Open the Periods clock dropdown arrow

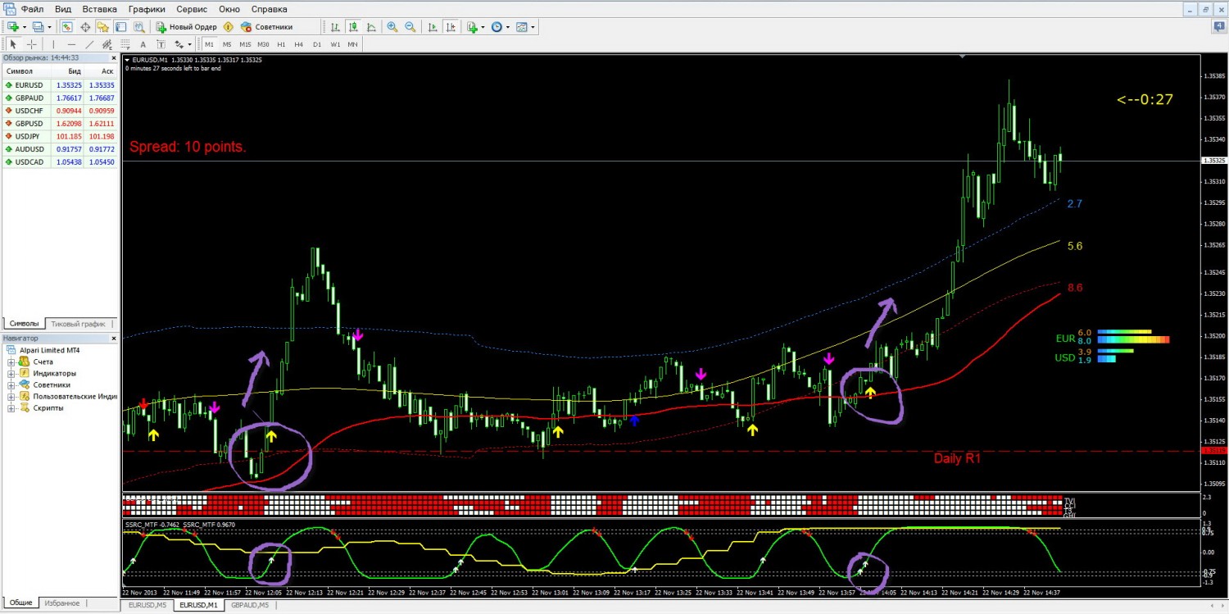[x=508, y=27]
